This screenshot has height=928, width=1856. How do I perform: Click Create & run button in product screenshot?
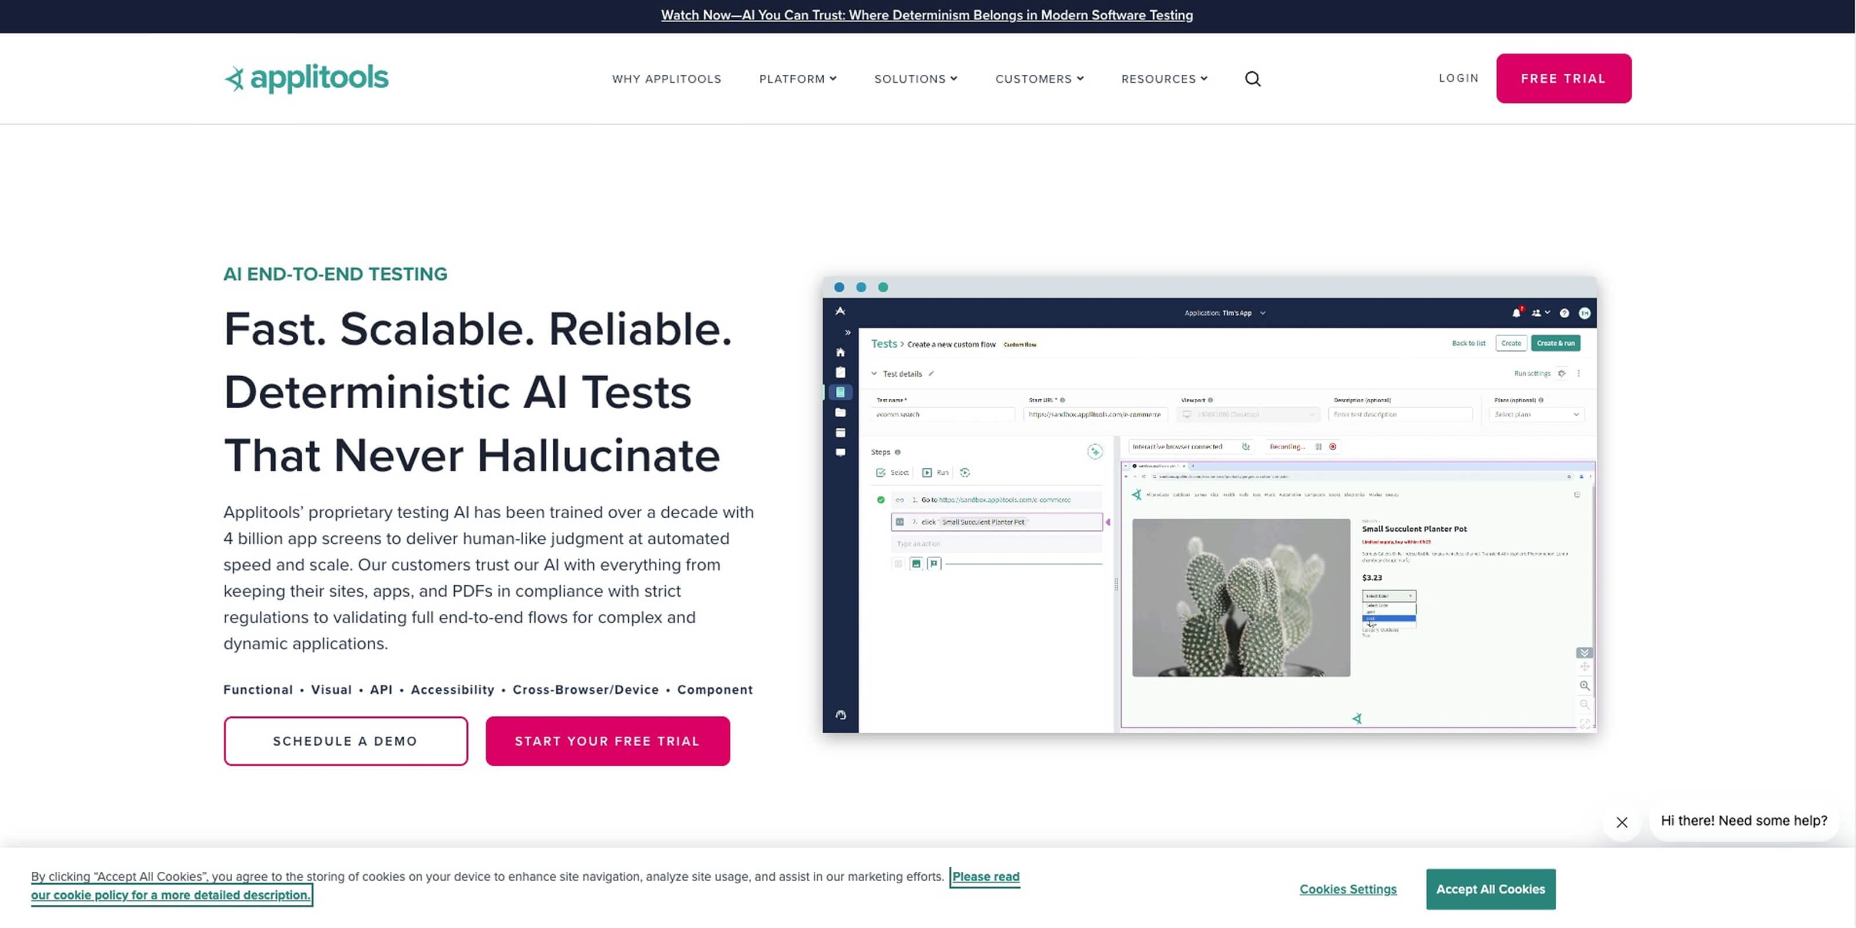[1556, 343]
